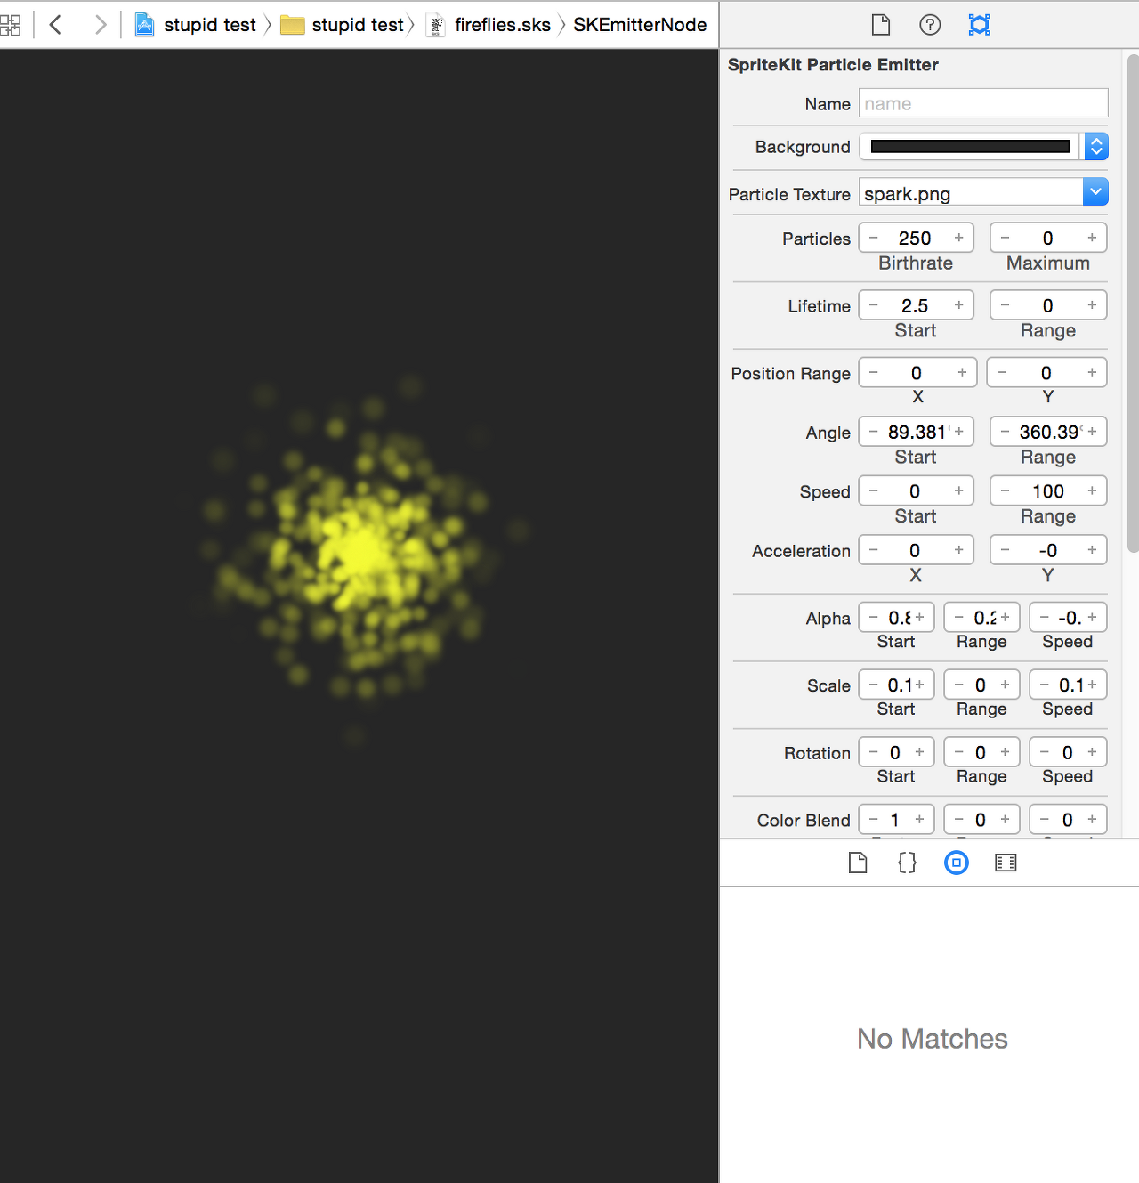Select stupid test project breadcrumb

[x=210, y=25]
